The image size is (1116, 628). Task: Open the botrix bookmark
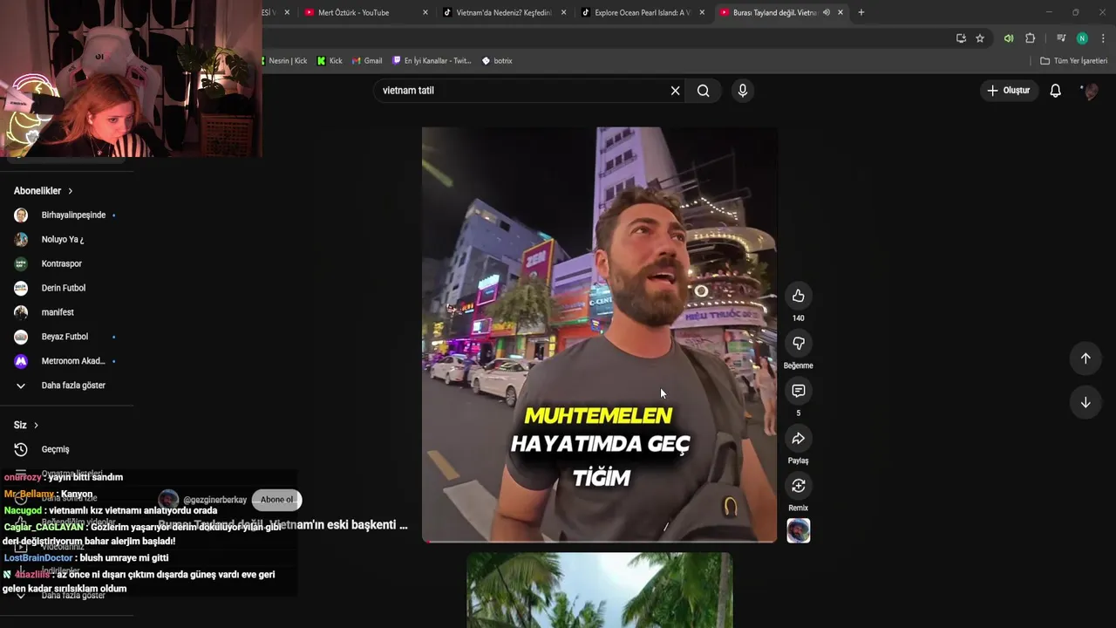click(x=497, y=61)
